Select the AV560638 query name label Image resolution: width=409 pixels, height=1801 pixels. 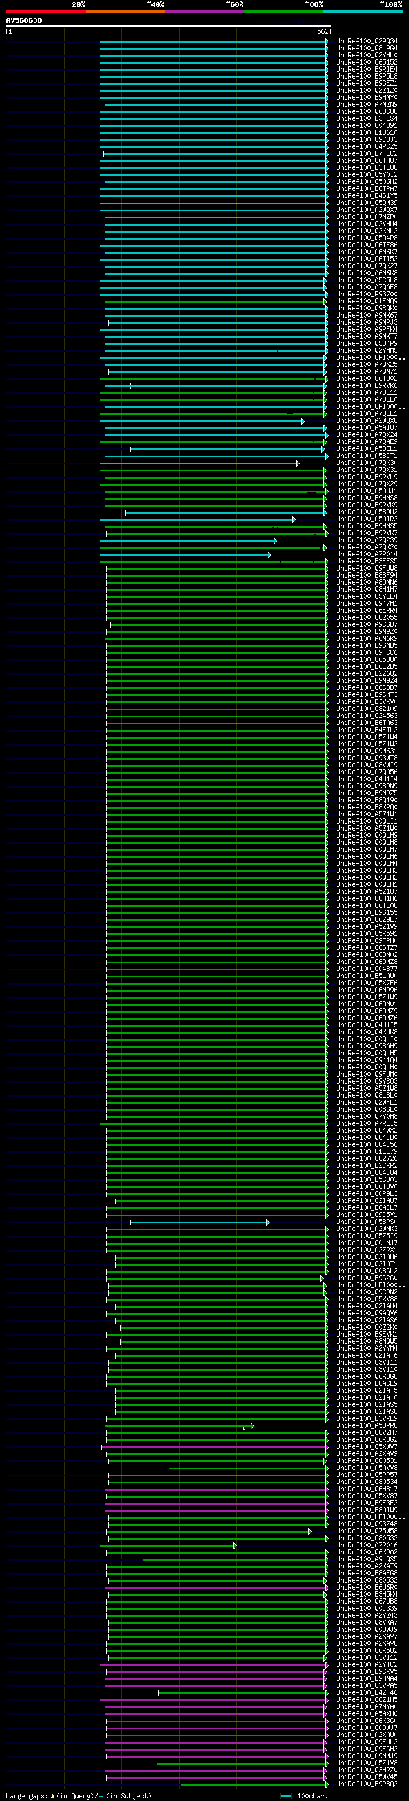(24, 21)
